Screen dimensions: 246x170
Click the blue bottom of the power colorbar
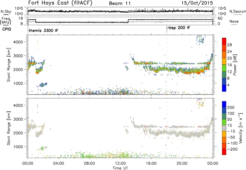pos(224,88)
